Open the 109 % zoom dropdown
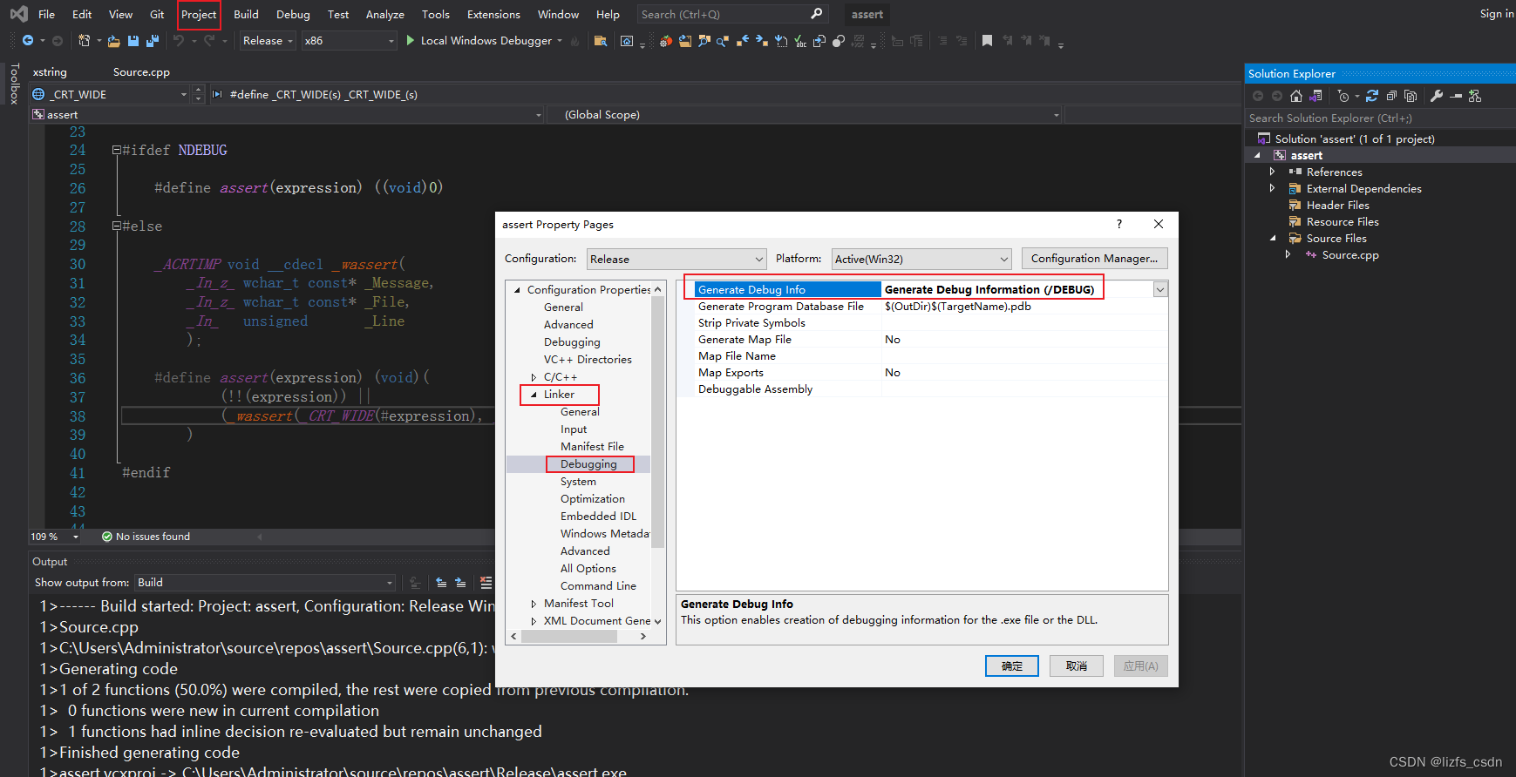The height and width of the screenshot is (777, 1516). 76,537
